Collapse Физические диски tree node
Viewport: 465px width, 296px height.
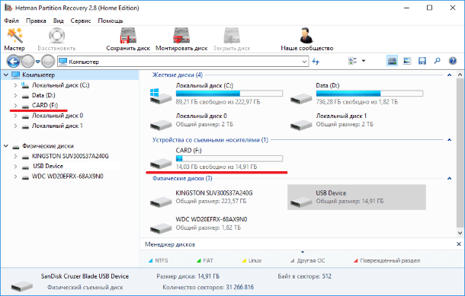click(x=5, y=146)
